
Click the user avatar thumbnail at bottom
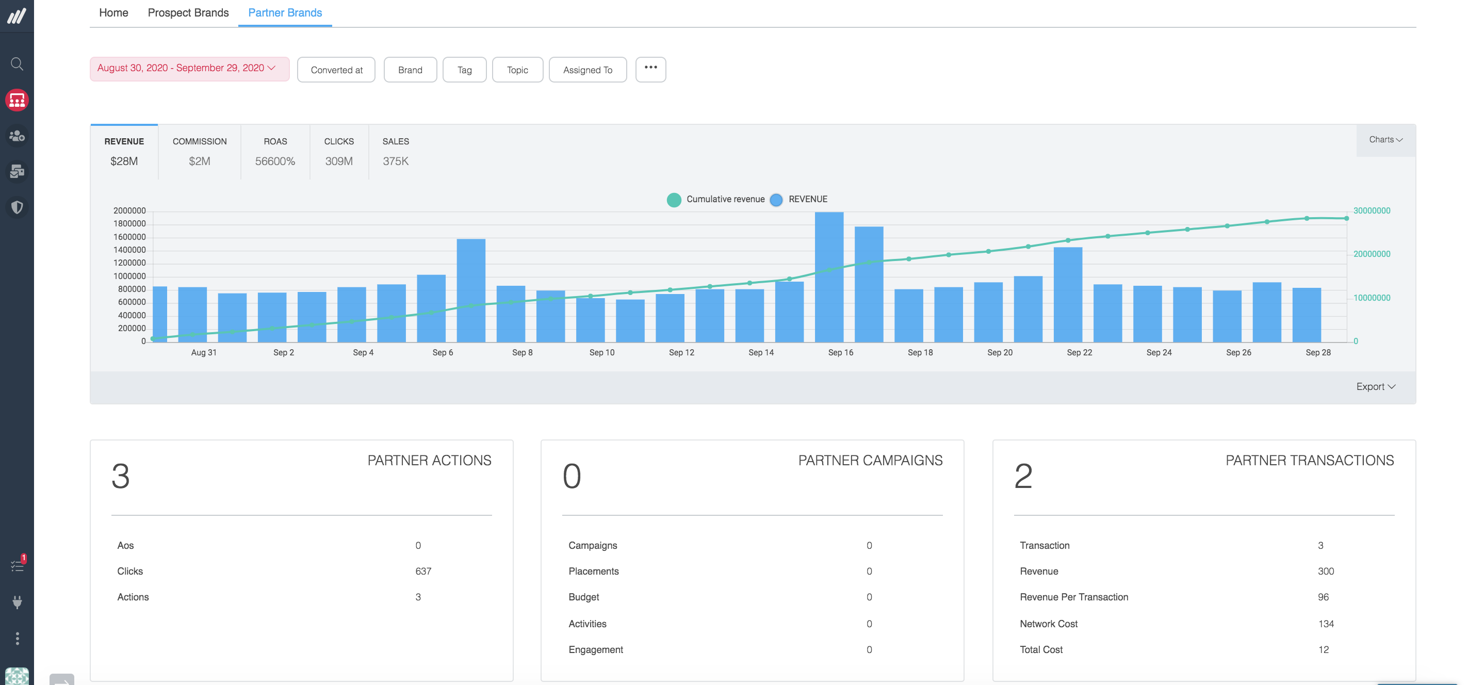tap(17, 676)
